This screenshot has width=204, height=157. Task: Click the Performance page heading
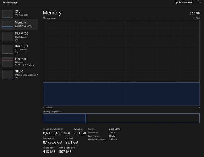point(10,3)
